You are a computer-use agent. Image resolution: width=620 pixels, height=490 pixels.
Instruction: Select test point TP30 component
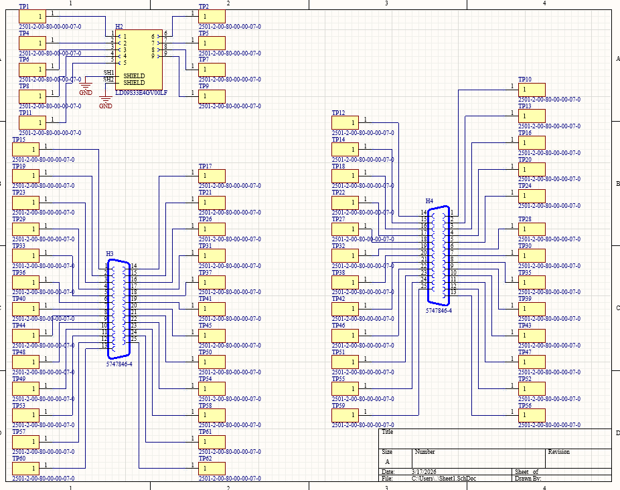[532, 256]
